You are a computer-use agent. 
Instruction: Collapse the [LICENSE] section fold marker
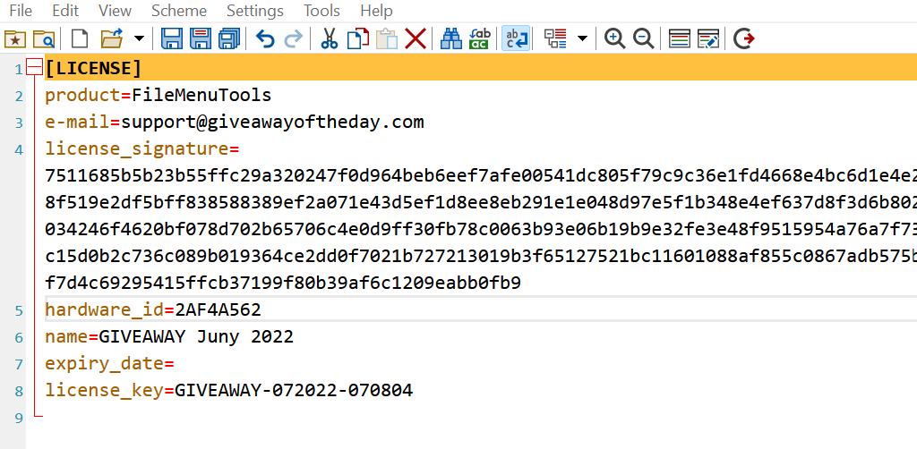34,68
